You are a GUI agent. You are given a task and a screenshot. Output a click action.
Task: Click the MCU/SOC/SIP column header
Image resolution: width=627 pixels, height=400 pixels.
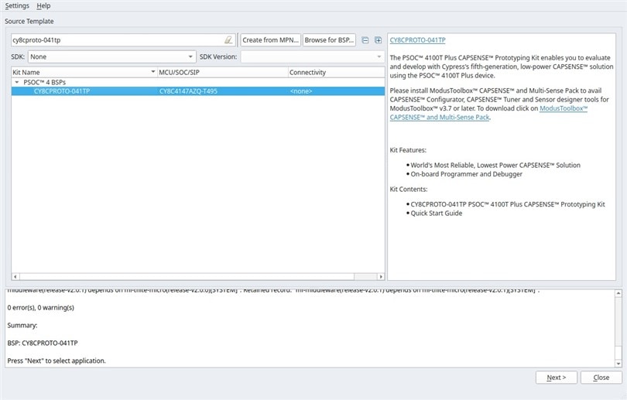pos(223,72)
